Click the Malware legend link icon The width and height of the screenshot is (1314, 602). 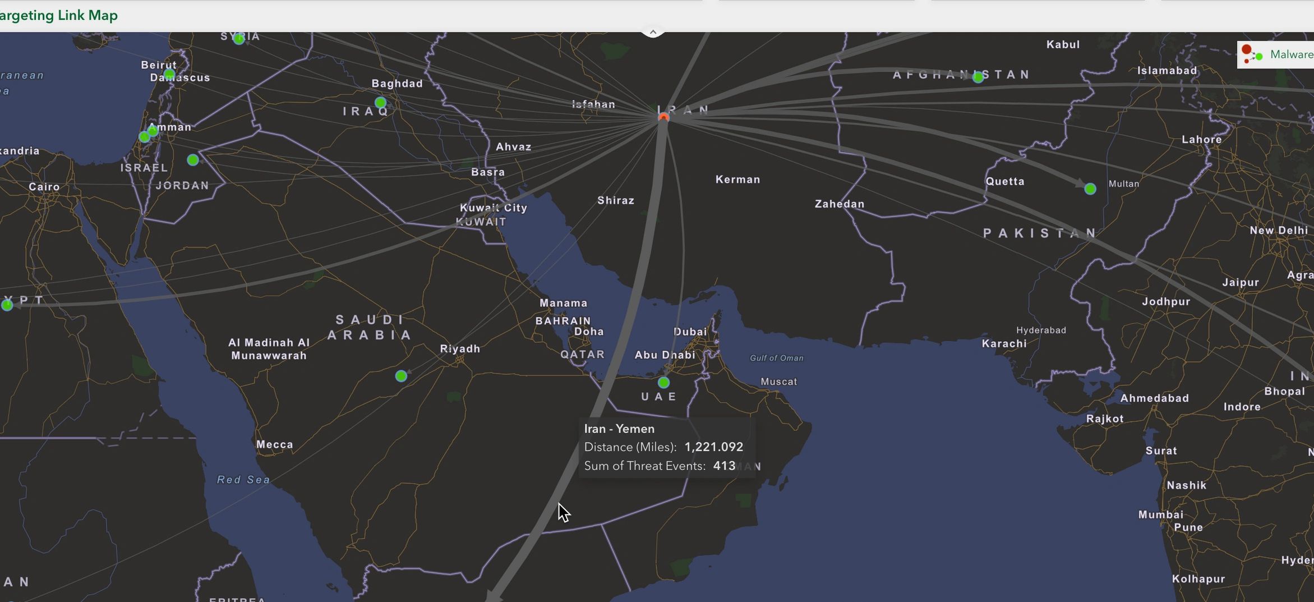coord(1251,54)
